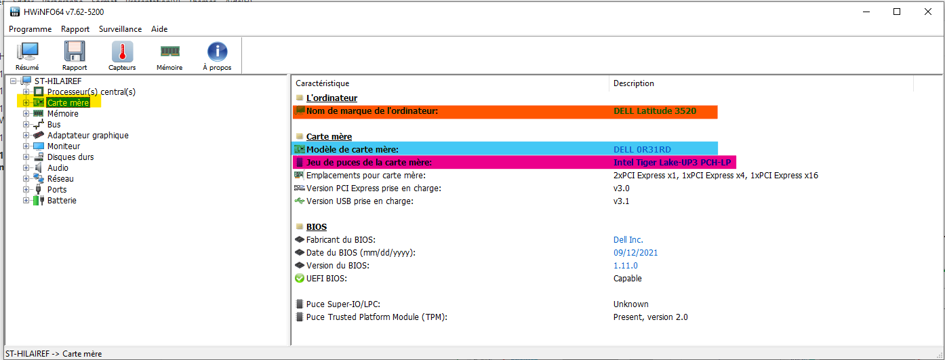This screenshot has width=945, height=360.
Task: Click the Réseau network tree icon
Action: pyautogui.click(x=39, y=179)
